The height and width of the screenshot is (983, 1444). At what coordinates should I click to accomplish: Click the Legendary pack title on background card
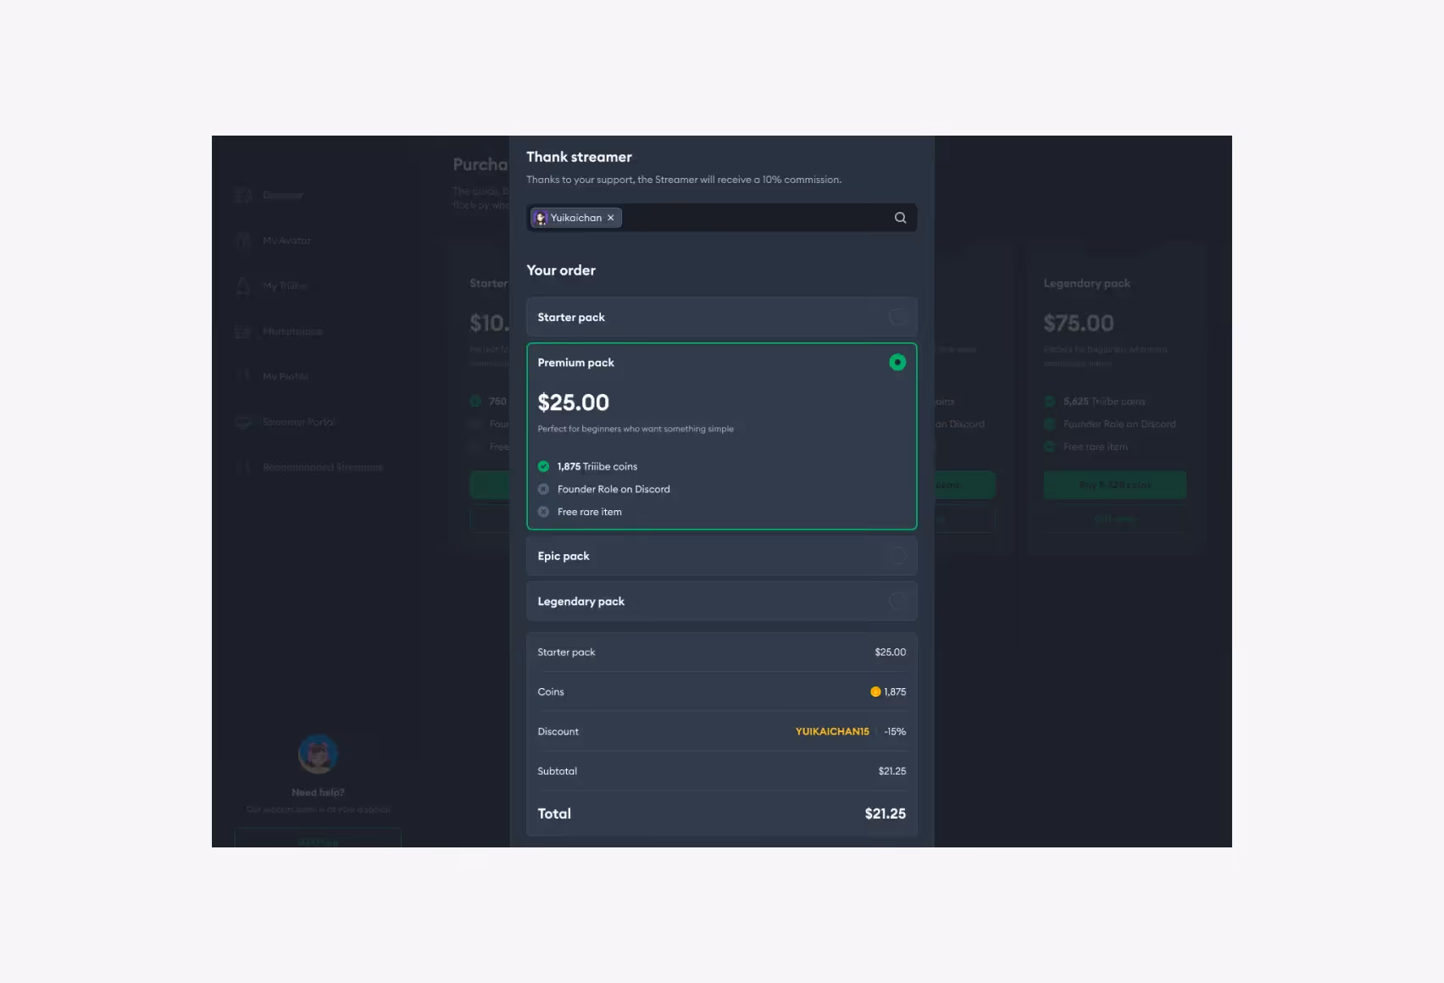pos(1086,283)
